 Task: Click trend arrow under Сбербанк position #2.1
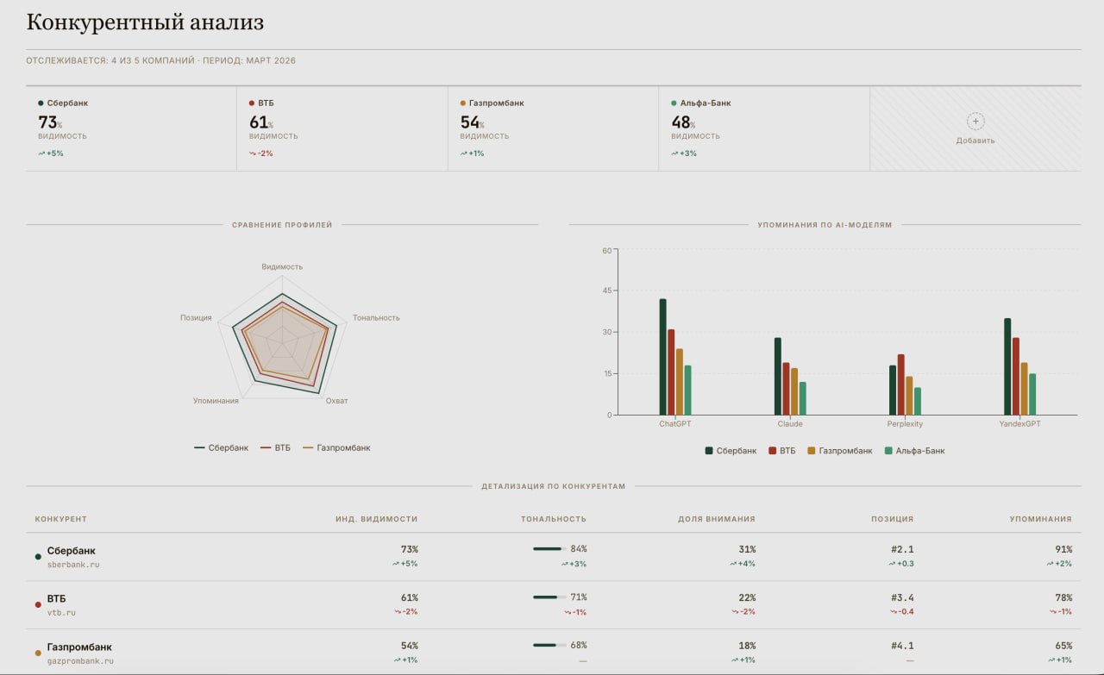[892, 564]
